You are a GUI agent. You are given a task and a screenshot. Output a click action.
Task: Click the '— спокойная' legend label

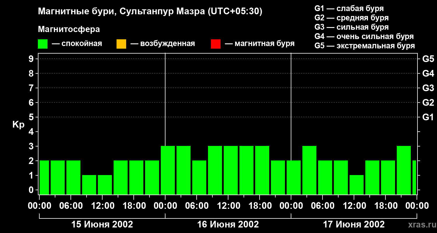pos(77,44)
